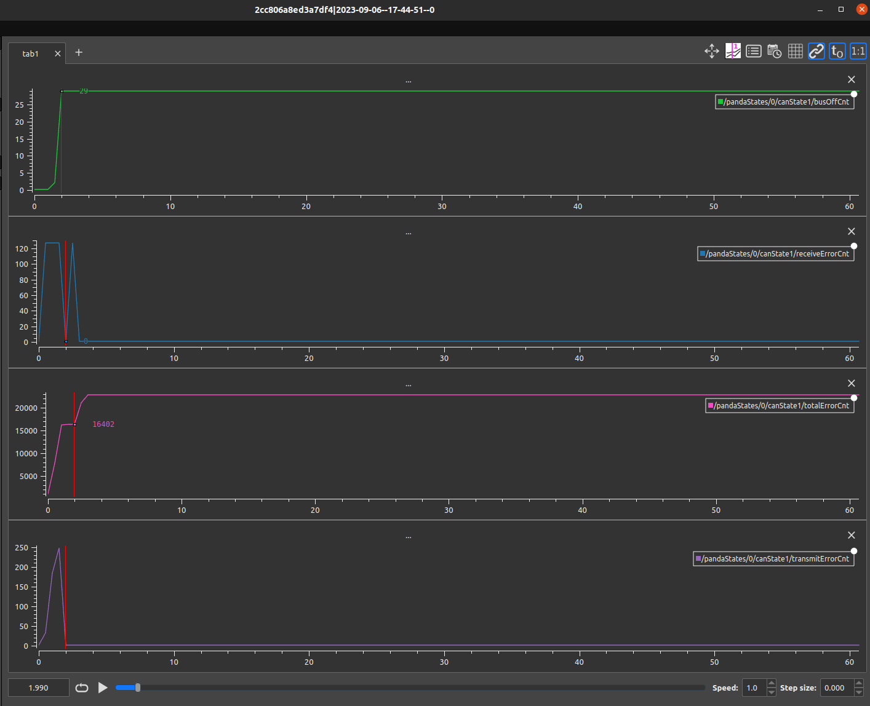Viewport: 870px width, 706px height.
Task: Increase Speed using its up stepper arrow
Action: [771, 684]
